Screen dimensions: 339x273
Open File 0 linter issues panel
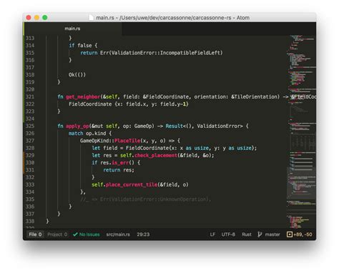click(x=35, y=234)
